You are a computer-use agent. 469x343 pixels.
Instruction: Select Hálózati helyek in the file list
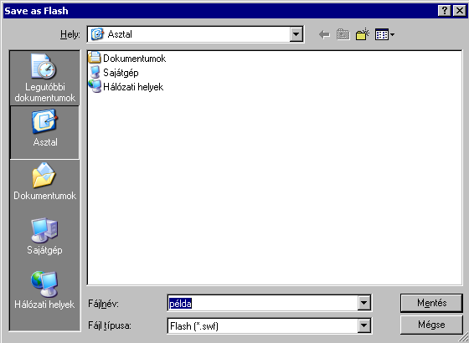point(126,87)
